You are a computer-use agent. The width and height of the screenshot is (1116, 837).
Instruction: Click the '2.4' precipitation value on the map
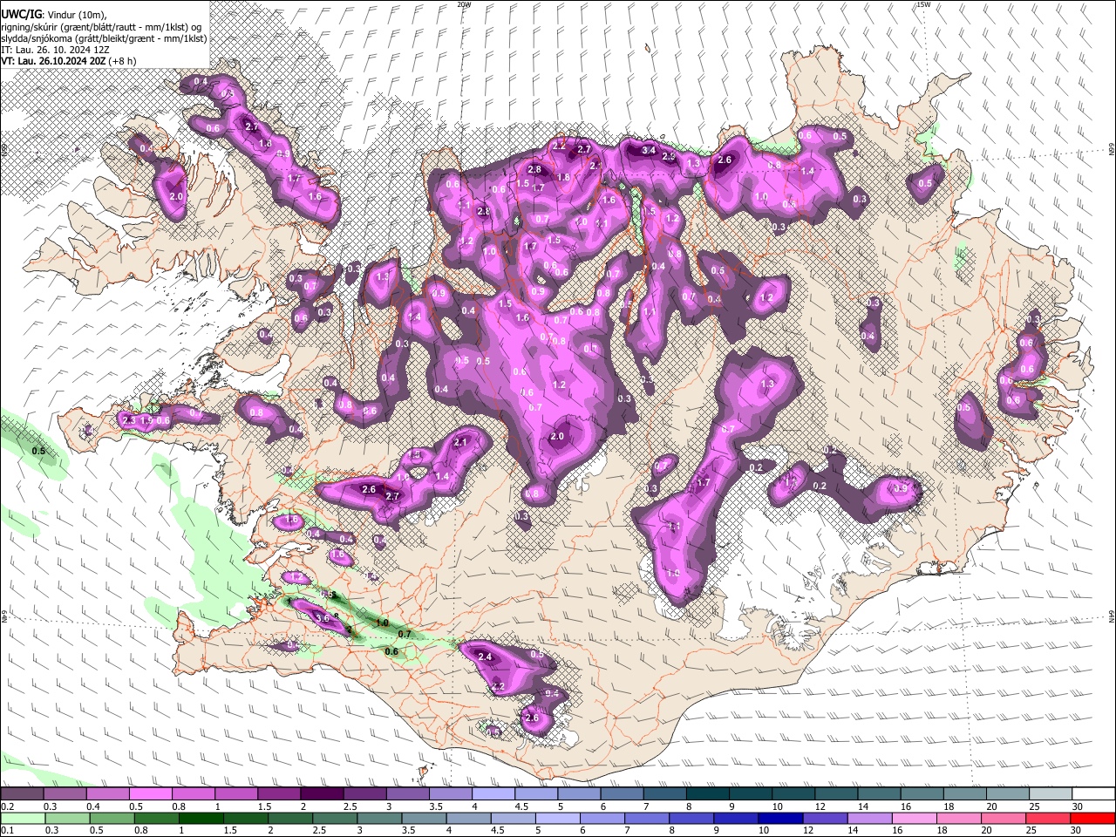(x=486, y=657)
